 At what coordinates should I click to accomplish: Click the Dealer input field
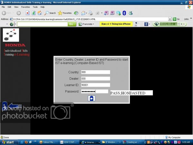click(x=96, y=79)
